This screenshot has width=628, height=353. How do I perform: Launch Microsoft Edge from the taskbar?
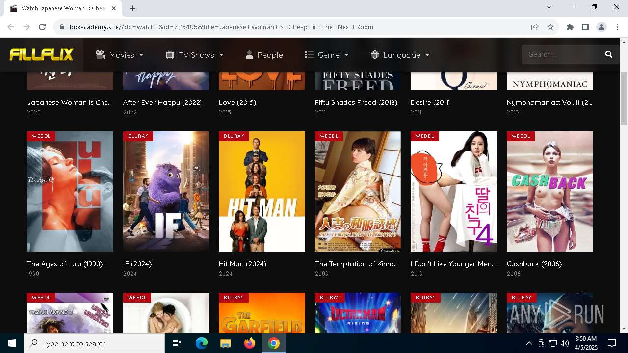click(x=202, y=343)
